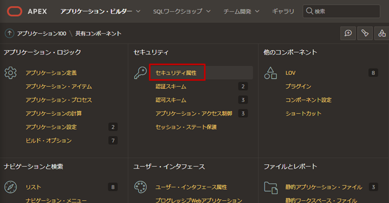This screenshot has width=389, height=203.
Task: Expand the SQLワークショップ dropdown menu
Action: (x=182, y=11)
